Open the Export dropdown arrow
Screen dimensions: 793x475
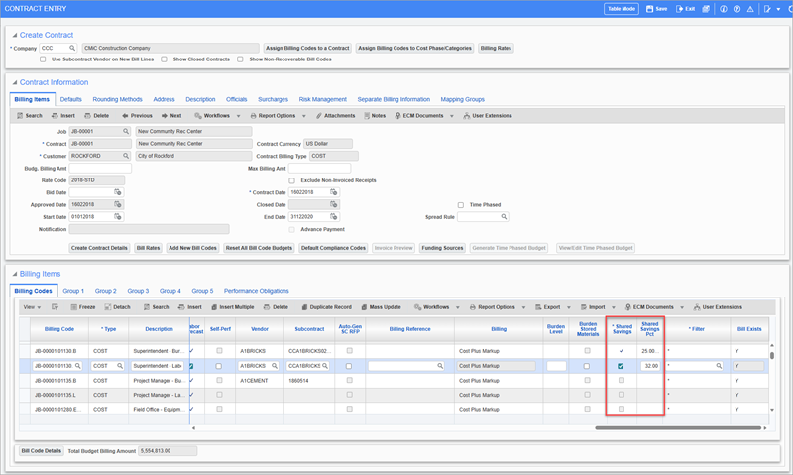[x=568, y=307]
